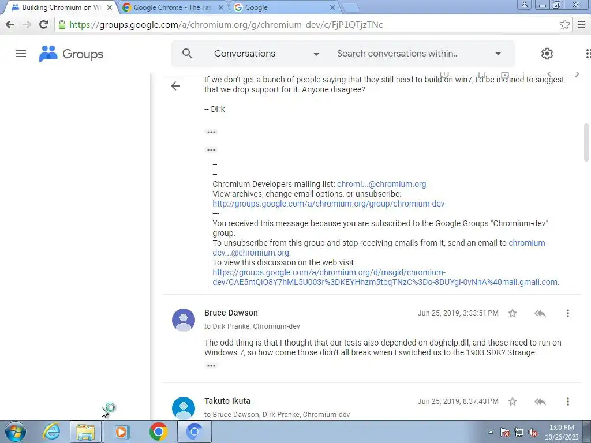Image resolution: width=591 pixels, height=443 pixels.
Task: Reload the current page
Action: (44, 24)
